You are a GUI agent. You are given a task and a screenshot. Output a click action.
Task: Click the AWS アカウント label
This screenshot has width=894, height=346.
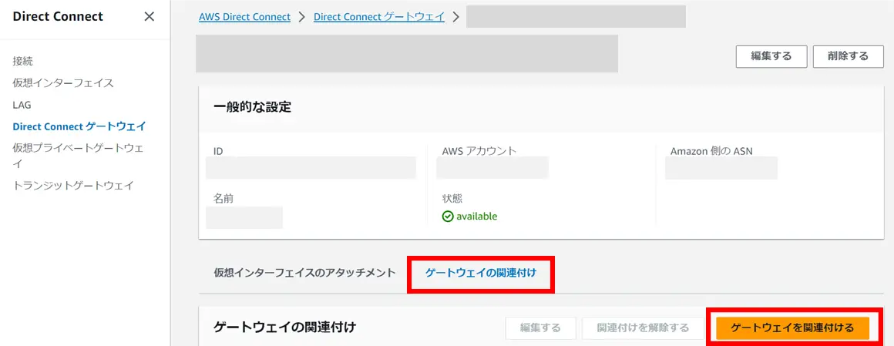point(479,151)
